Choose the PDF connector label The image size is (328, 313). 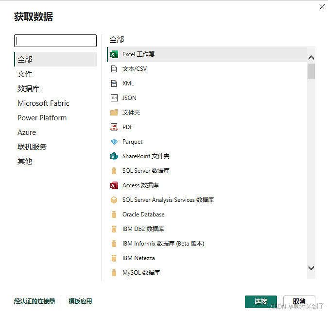(x=128, y=127)
